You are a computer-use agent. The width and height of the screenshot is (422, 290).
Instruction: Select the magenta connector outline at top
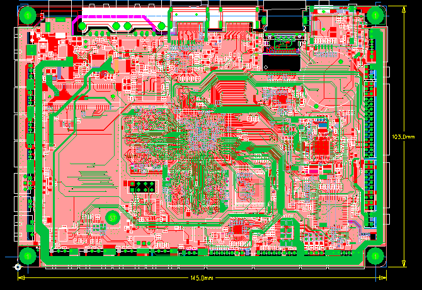coord(117,18)
